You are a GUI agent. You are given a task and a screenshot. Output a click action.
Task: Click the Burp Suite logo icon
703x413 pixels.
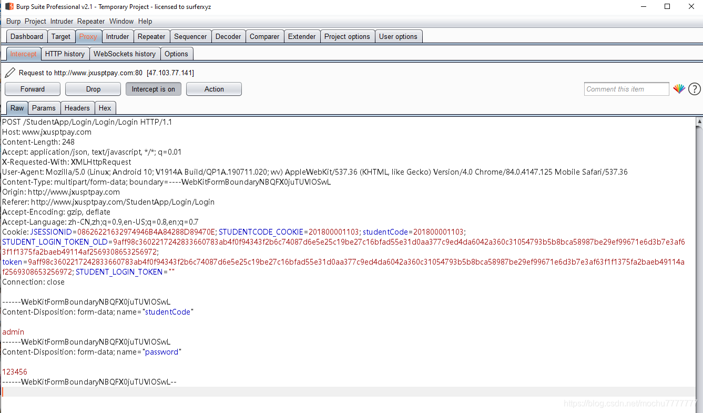tap(9, 7)
